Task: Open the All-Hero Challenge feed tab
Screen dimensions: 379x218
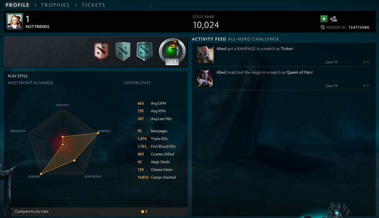Action: [x=253, y=39]
